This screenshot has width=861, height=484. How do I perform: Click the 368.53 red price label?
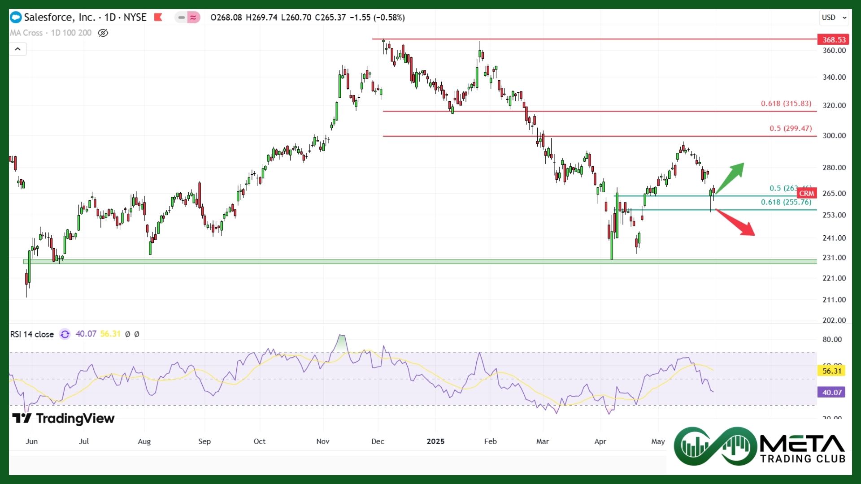click(833, 39)
